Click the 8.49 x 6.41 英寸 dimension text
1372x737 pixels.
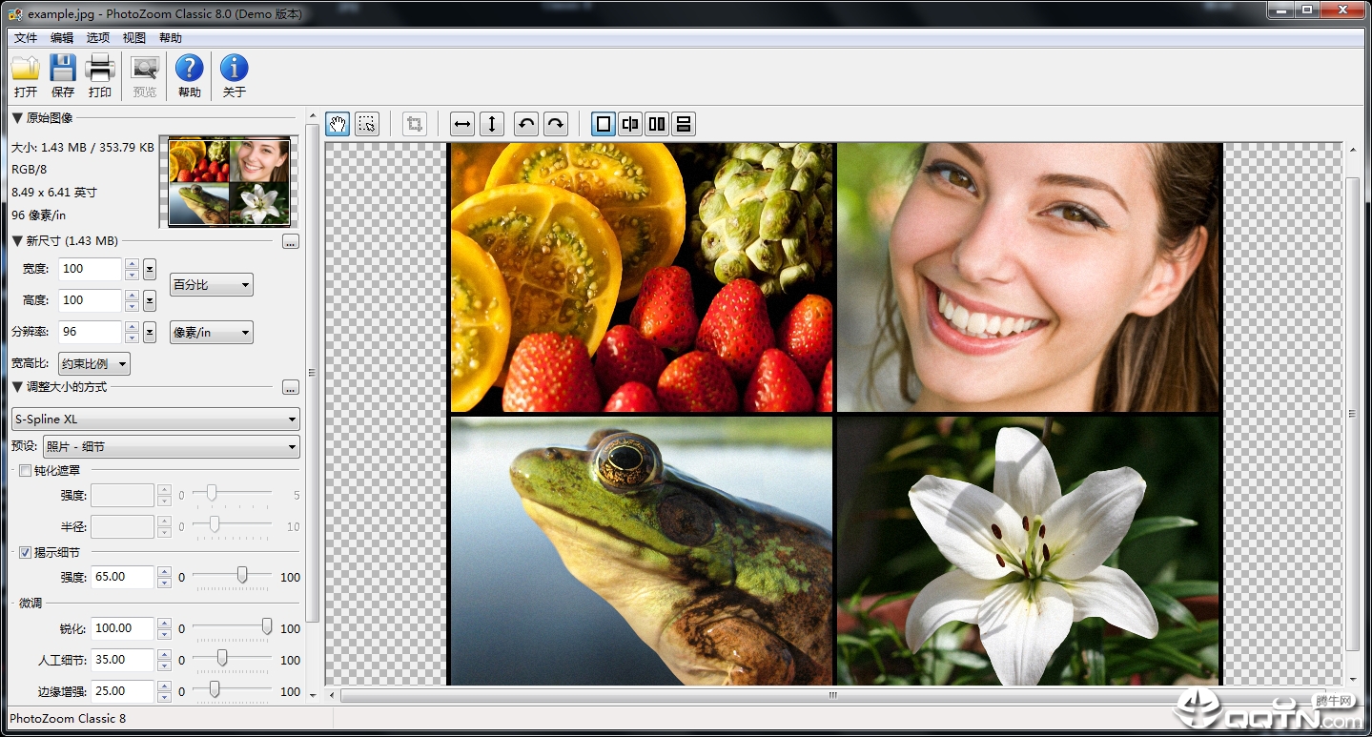click(x=54, y=193)
